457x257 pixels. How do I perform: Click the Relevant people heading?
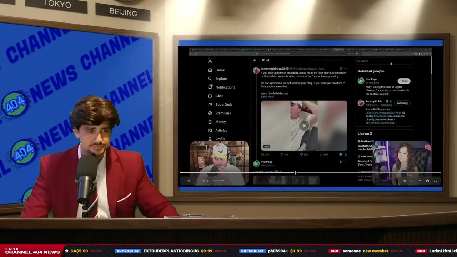371,71
